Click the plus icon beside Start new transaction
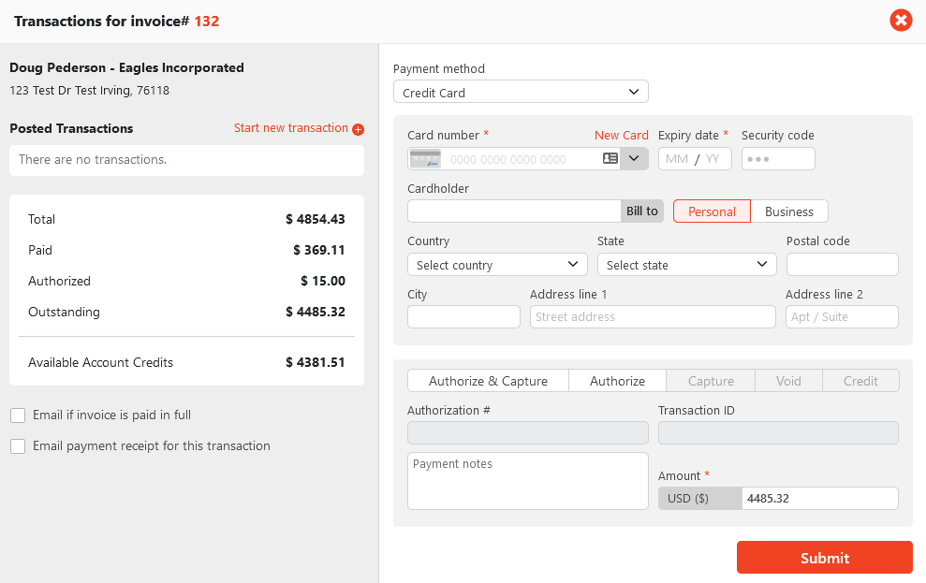 pyautogui.click(x=358, y=129)
